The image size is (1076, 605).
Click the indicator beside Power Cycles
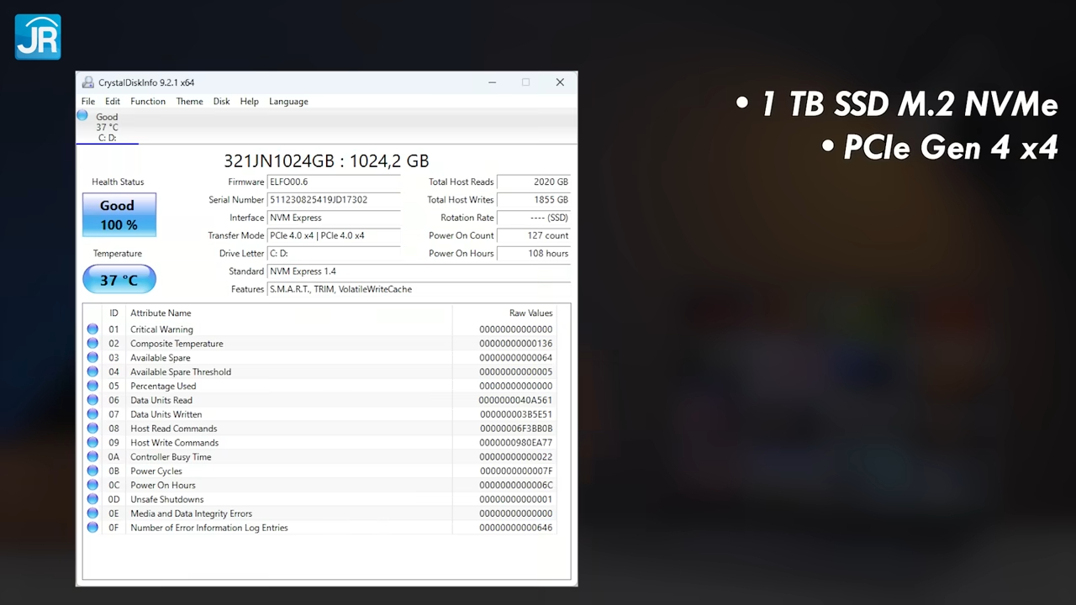coord(92,471)
